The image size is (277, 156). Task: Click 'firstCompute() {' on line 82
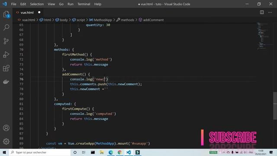[x=78, y=109]
